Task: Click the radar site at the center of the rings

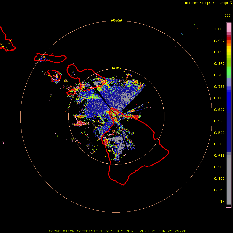Action: tap(116, 116)
